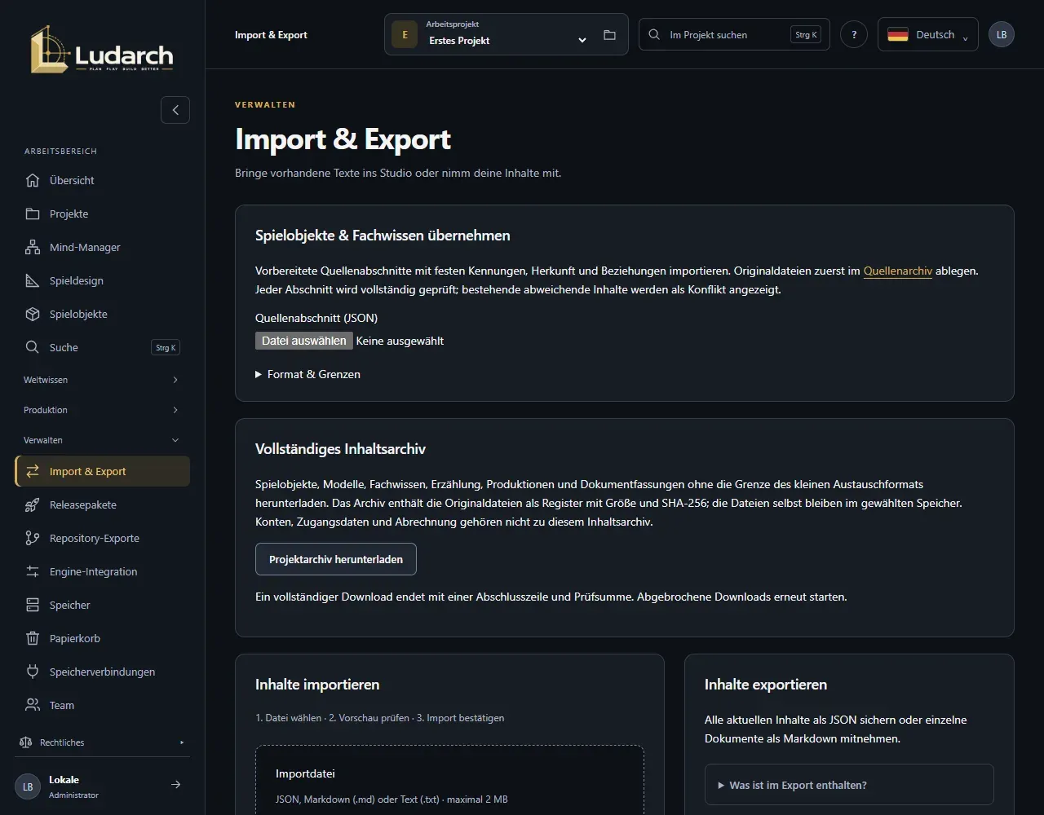Screen dimensions: 1044x815
Task: Open Suche in the sidebar
Action: click(x=103, y=347)
